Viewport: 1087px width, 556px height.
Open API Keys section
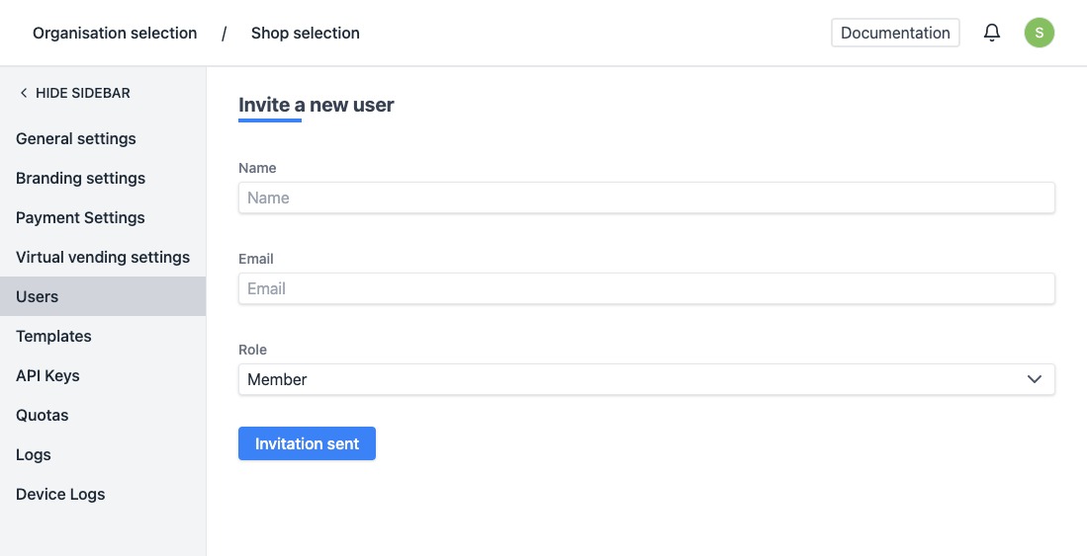point(47,375)
